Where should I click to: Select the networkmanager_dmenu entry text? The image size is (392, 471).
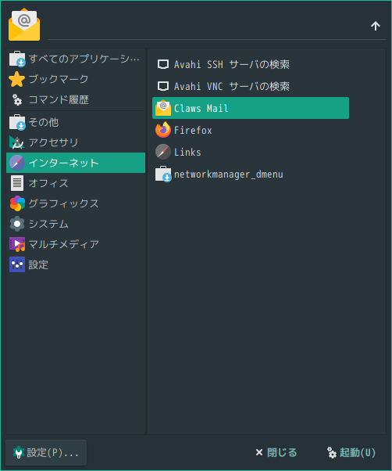229,174
